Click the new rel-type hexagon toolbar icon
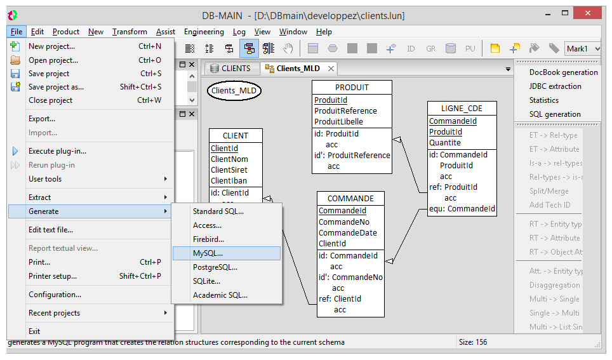Image resolution: width=612 pixels, height=360 pixels. point(333,48)
